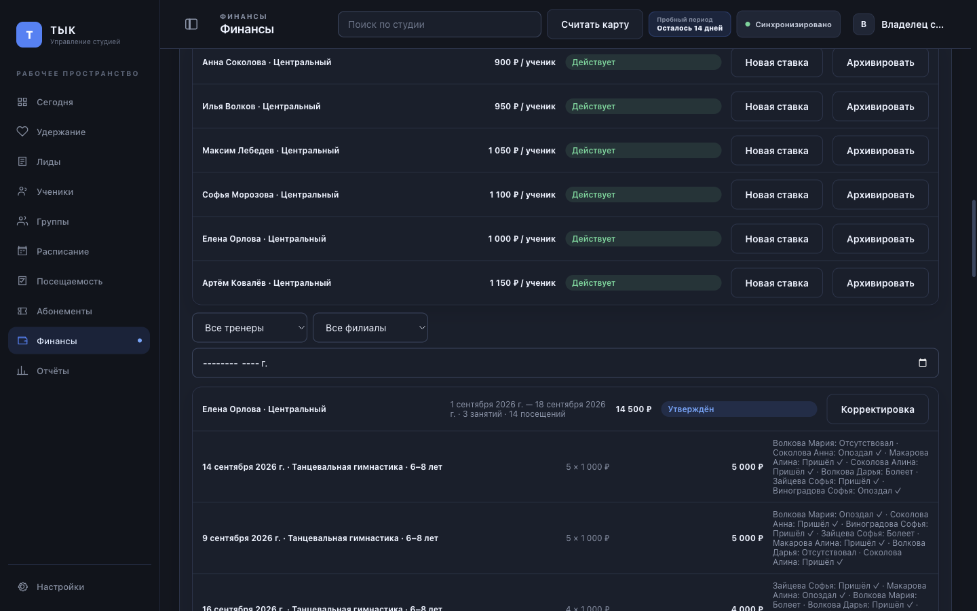Click the Считать карту button
977x611 pixels.
(x=595, y=24)
